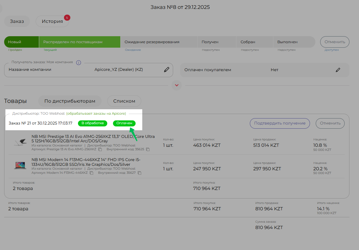
Task: Click the 'Распределен по поставщикам' status step
Action: click(80, 42)
